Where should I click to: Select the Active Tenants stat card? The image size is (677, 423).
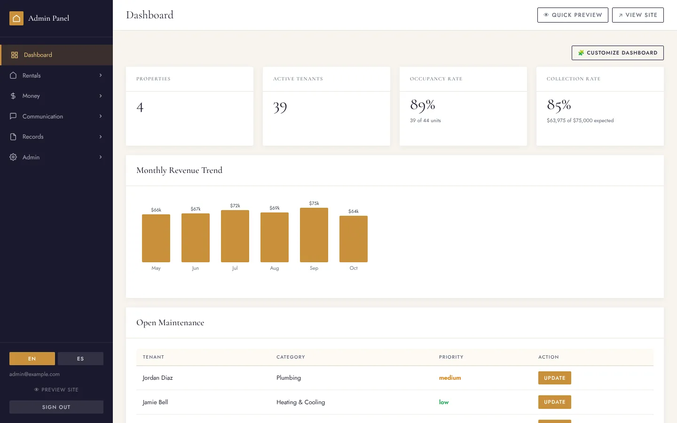(326, 106)
